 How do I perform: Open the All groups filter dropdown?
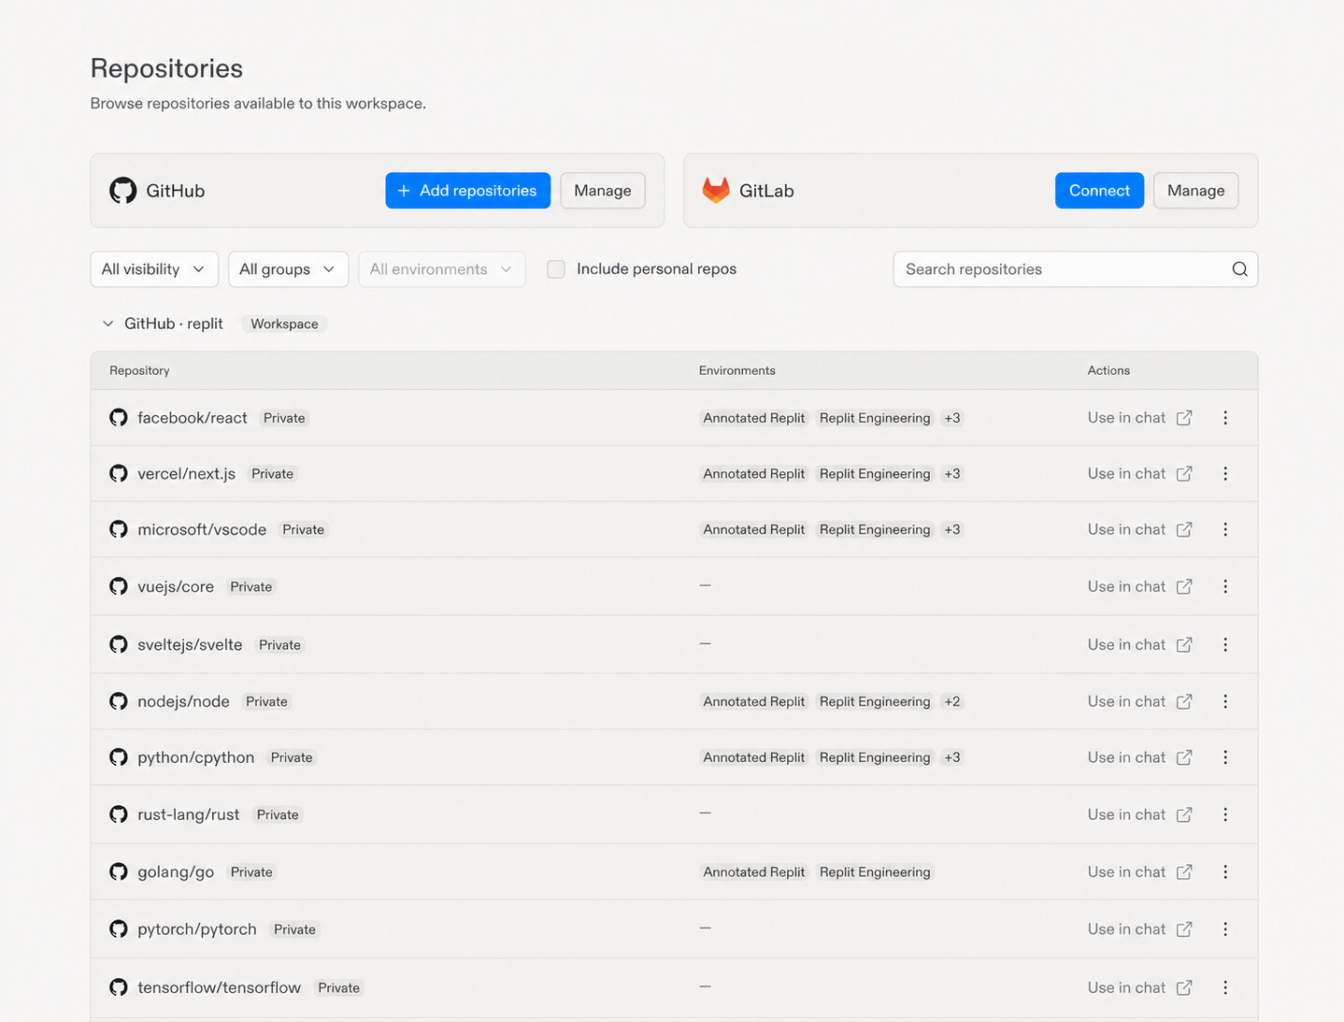click(x=288, y=269)
